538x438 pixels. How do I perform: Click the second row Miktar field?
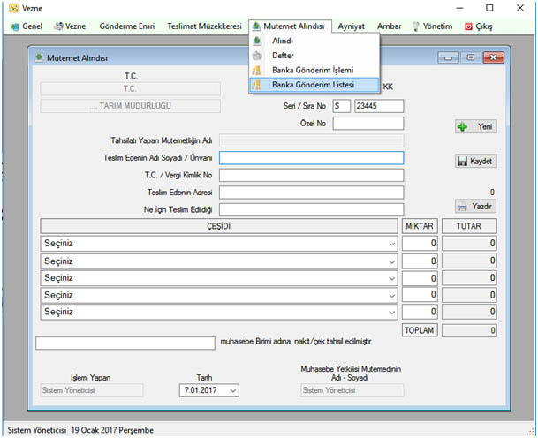tap(420, 261)
